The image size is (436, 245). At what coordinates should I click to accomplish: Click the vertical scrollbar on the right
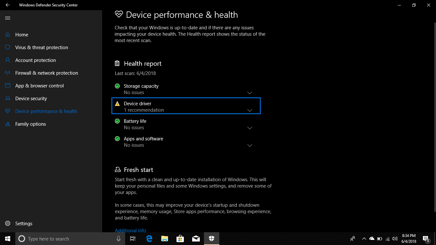[434, 116]
